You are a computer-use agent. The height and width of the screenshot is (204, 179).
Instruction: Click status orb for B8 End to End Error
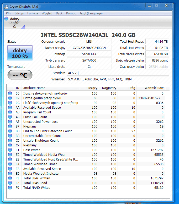point(10,131)
